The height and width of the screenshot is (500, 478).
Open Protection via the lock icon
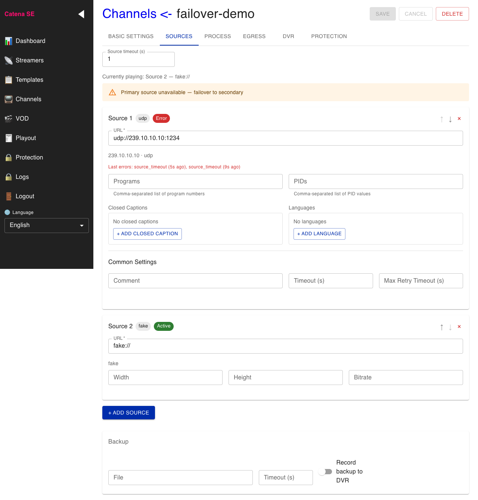(x=8, y=157)
